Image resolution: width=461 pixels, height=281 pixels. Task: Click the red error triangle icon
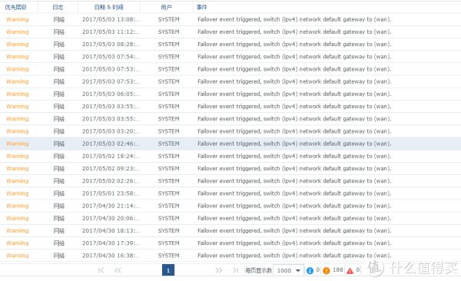[x=350, y=271]
